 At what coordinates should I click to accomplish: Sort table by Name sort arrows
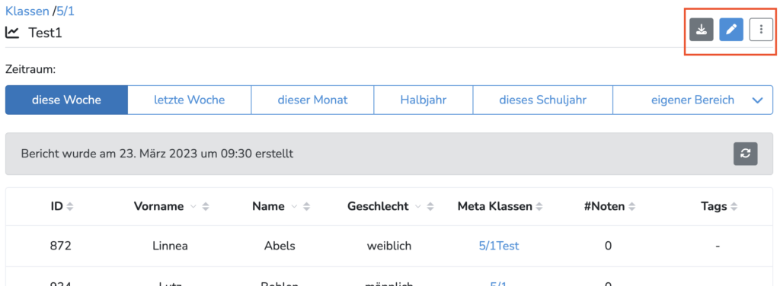click(x=306, y=207)
